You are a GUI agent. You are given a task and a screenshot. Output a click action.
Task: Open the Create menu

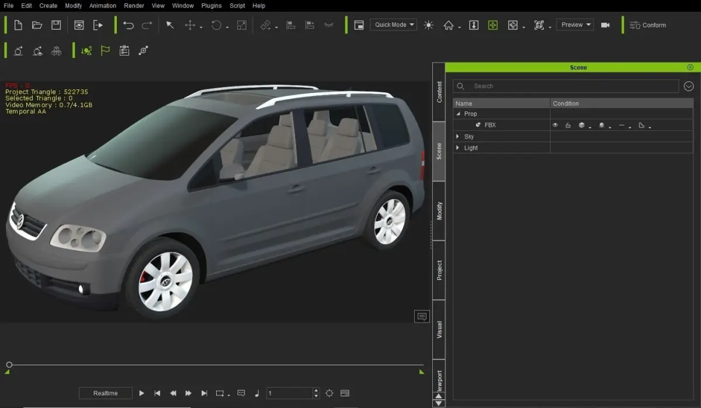point(48,6)
